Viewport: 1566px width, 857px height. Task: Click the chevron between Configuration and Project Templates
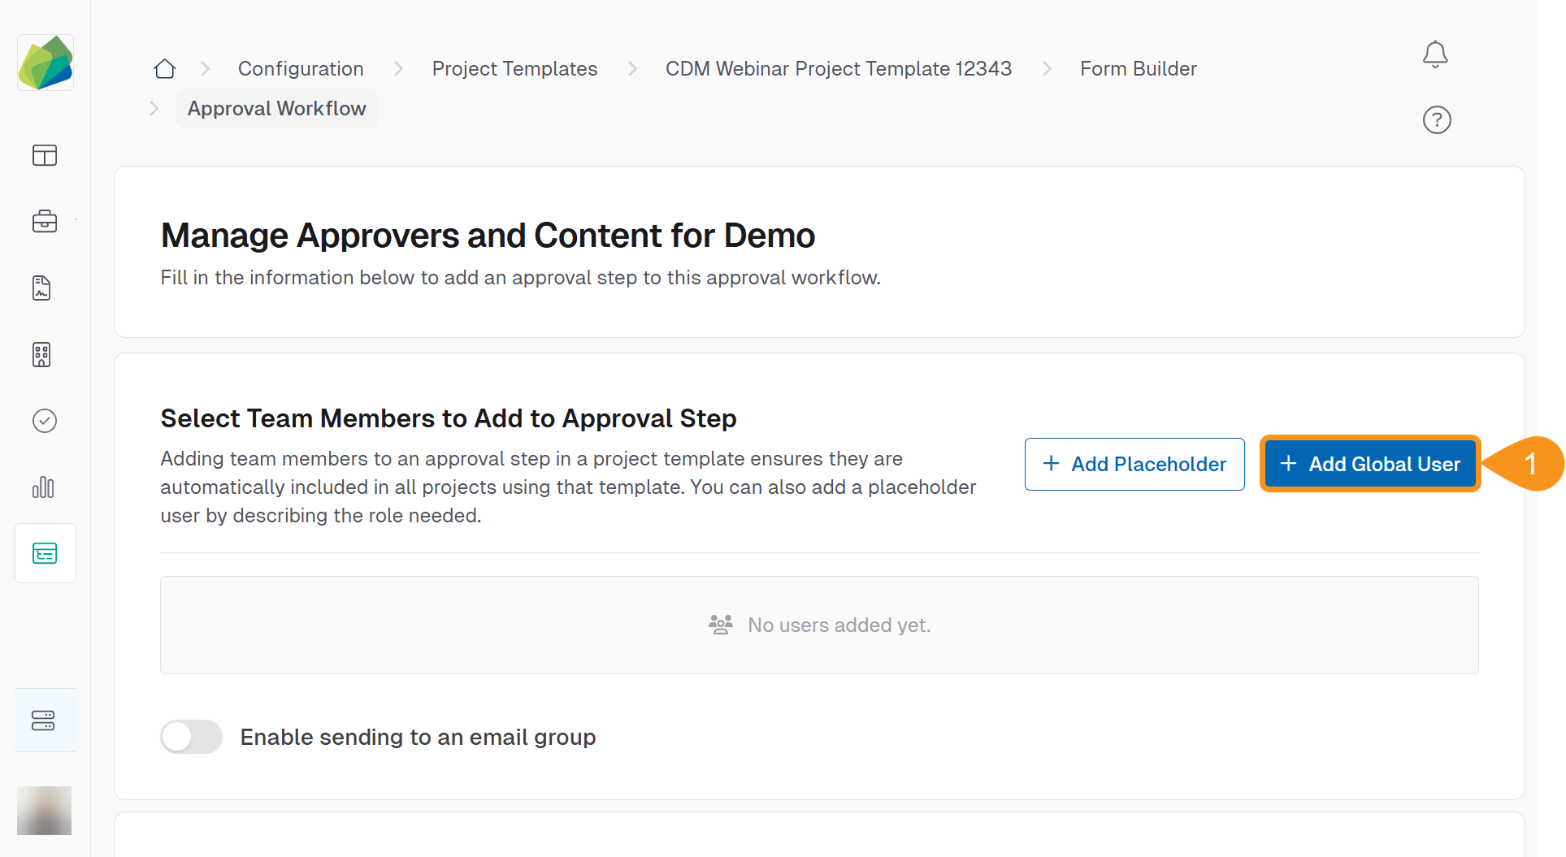tap(398, 68)
